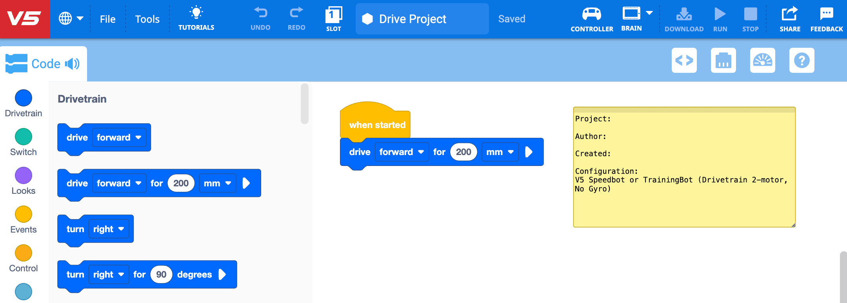The height and width of the screenshot is (303, 847).
Task: Open the File menu
Action: pos(107,19)
